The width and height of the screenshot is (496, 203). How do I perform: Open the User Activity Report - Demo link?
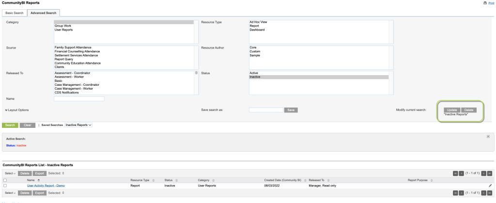[46, 186]
